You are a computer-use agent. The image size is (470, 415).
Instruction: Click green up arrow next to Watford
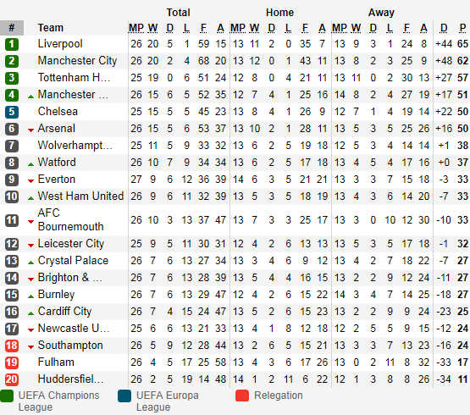point(30,164)
